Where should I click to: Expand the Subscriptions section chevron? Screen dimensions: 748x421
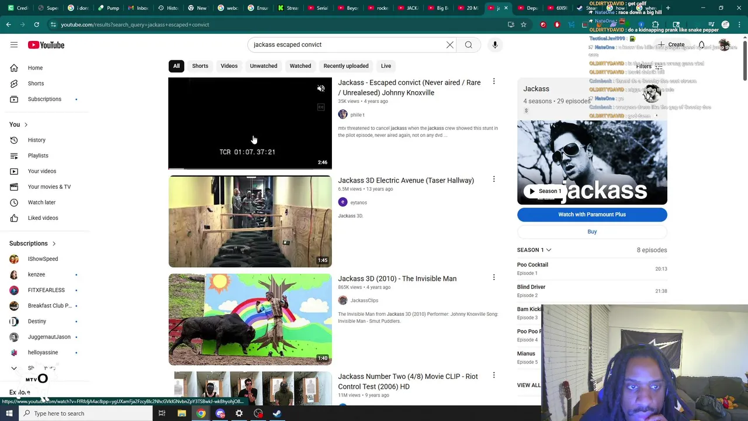point(54,243)
